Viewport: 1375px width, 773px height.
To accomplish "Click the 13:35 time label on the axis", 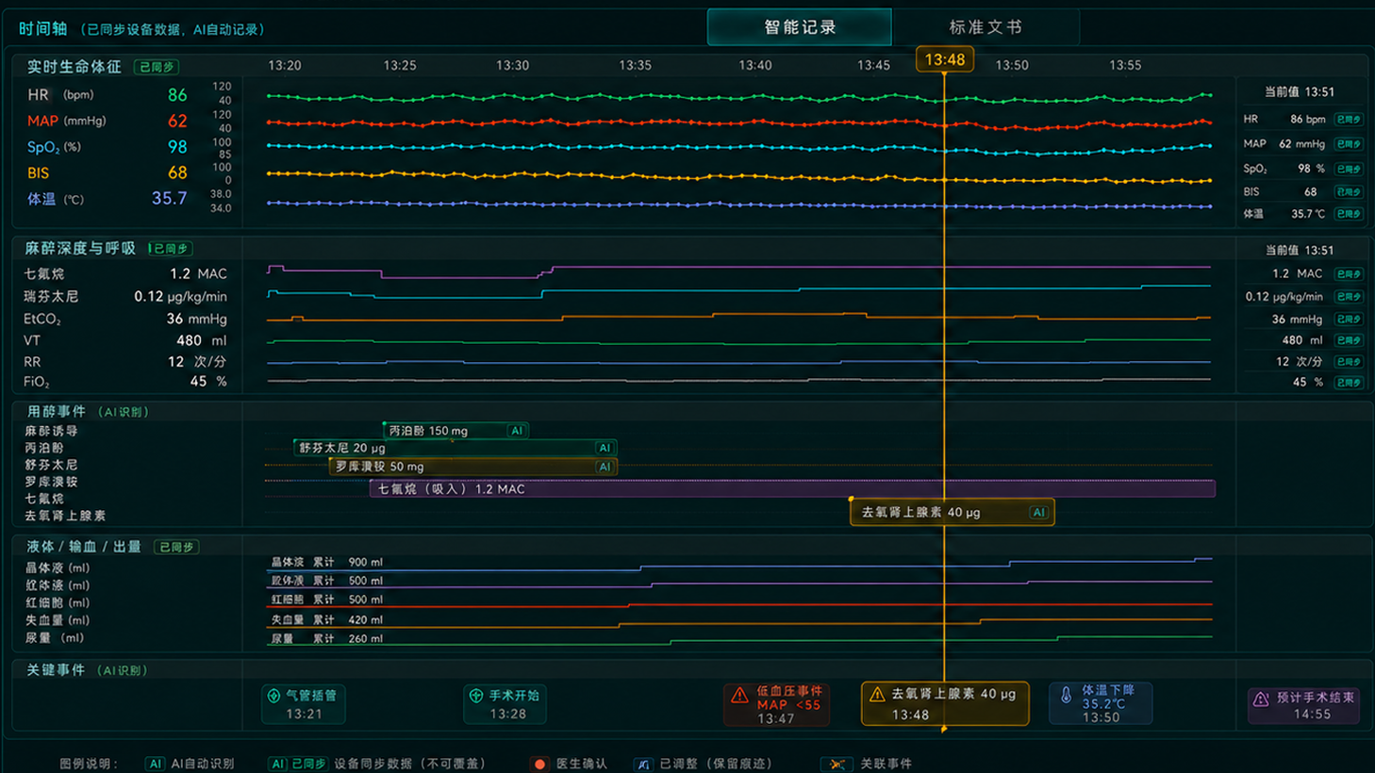I will pos(635,65).
